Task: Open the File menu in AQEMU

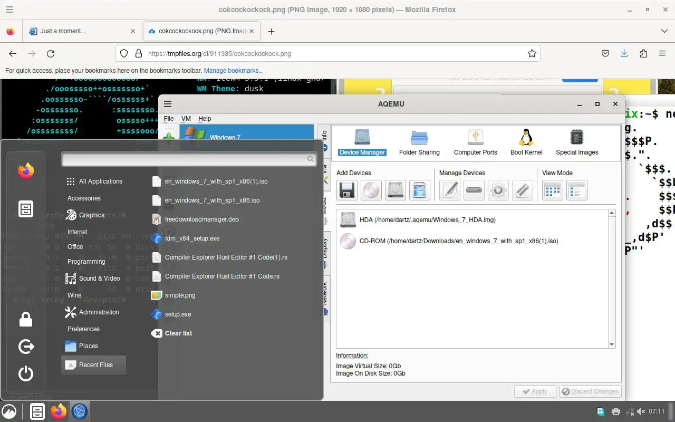Action: (x=169, y=119)
